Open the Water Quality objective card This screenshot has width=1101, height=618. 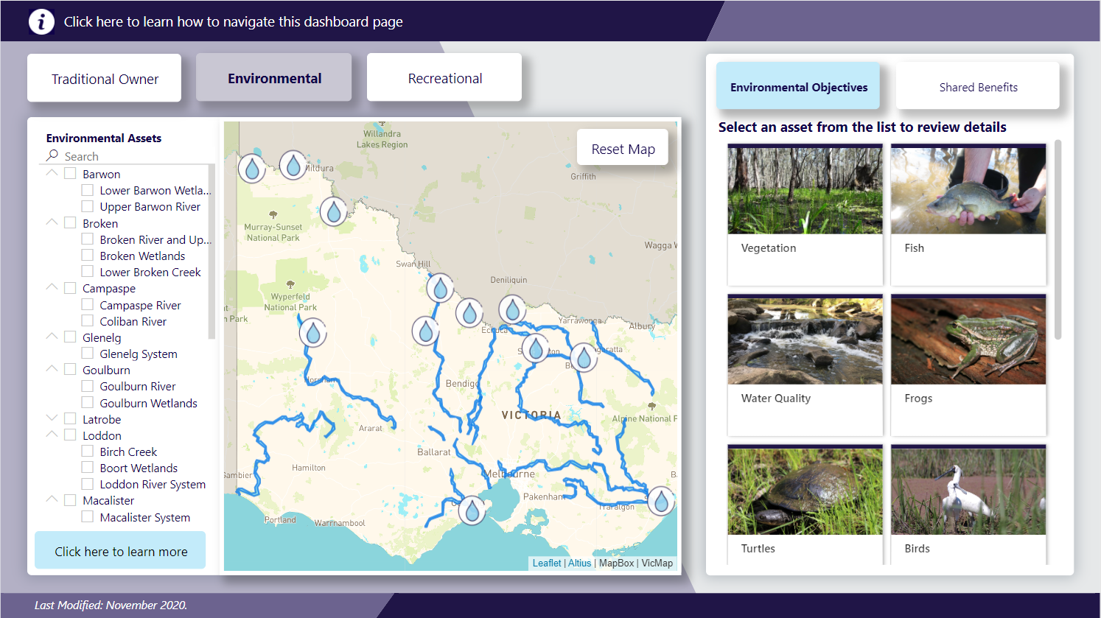point(805,365)
